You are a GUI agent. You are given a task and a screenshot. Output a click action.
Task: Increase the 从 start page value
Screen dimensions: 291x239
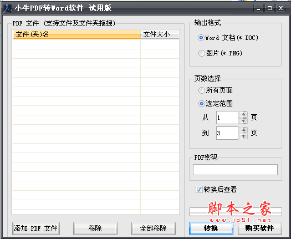click(244, 114)
